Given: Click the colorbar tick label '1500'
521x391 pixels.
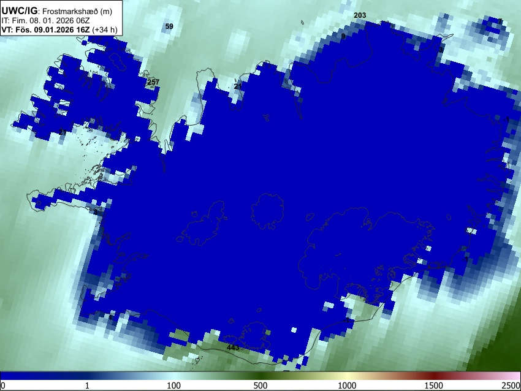Looking at the screenshot, I should pyautogui.click(x=434, y=385).
